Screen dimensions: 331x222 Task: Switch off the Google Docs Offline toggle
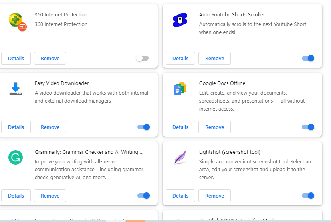(308, 127)
